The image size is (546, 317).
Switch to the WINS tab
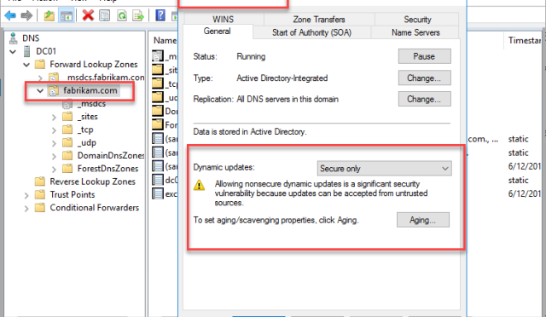pos(224,19)
